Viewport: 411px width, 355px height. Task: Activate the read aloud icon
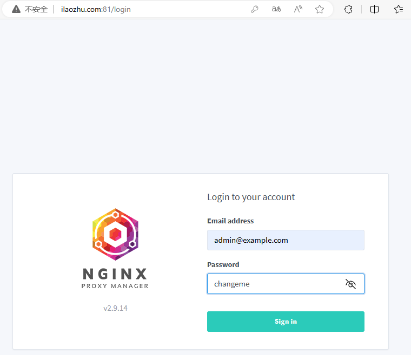click(298, 9)
